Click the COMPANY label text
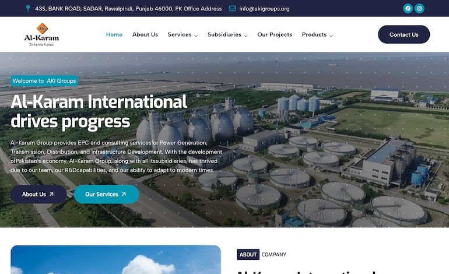 (273, 255)
